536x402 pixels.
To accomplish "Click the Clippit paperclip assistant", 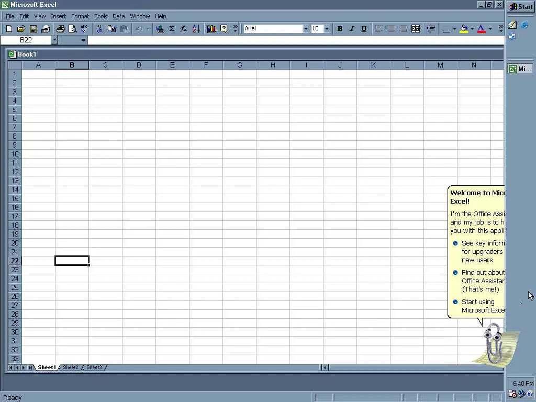I will pos(493,343).
